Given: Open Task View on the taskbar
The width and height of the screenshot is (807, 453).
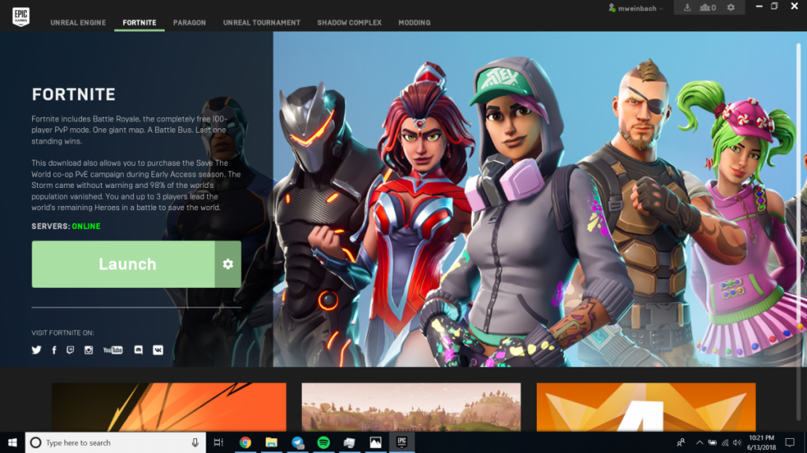Looking at the screenshot, I should pyautogui.click(x=218, y=443).
